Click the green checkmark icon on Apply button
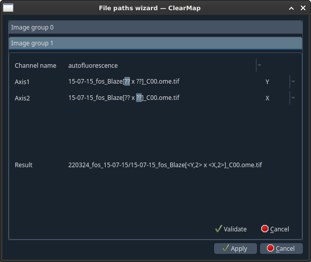 [226, 248]
